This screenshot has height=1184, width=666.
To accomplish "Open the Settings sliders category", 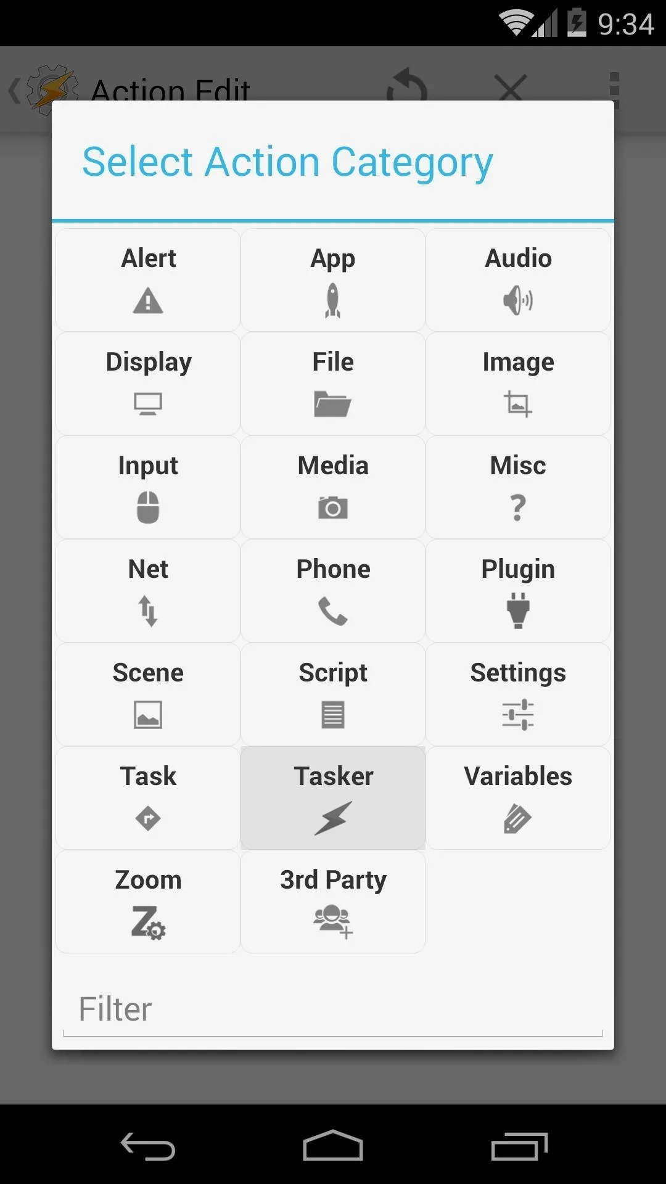I will pos(518,694).
